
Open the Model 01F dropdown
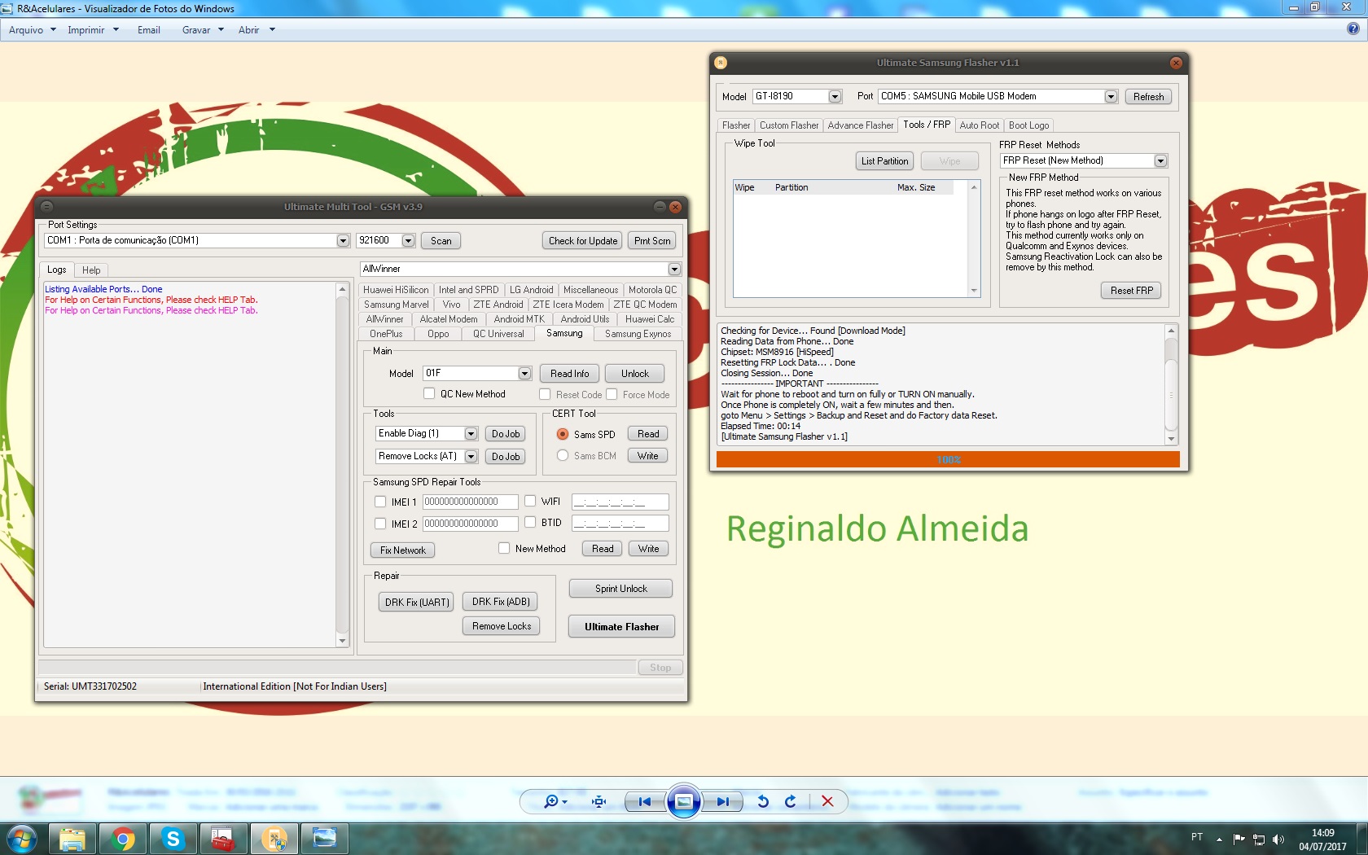pyautogui.click(x=524, y=374)
